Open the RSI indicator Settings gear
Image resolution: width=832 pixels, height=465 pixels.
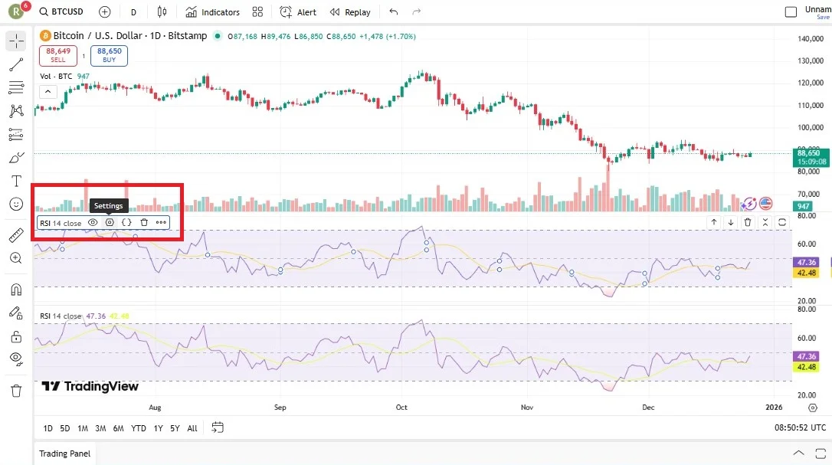point(110,222)
